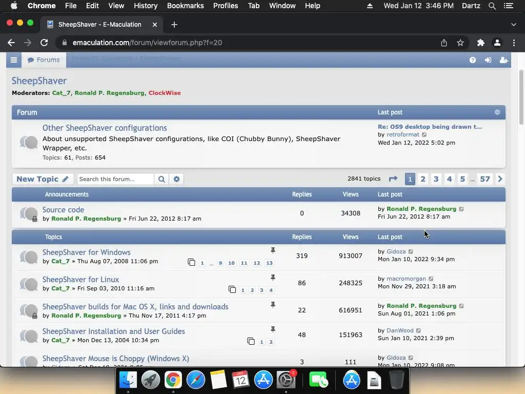Click the Forums breadcrumb tab
This screenshot has width=525, height=394.
pos(44,60)
